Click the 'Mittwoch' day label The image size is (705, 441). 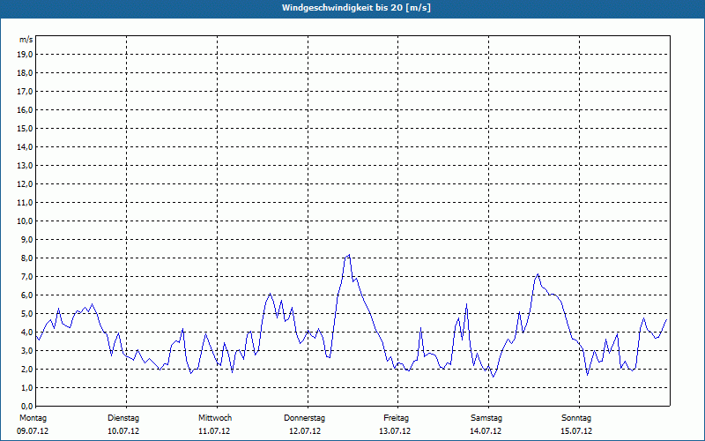tap(215, 418)
